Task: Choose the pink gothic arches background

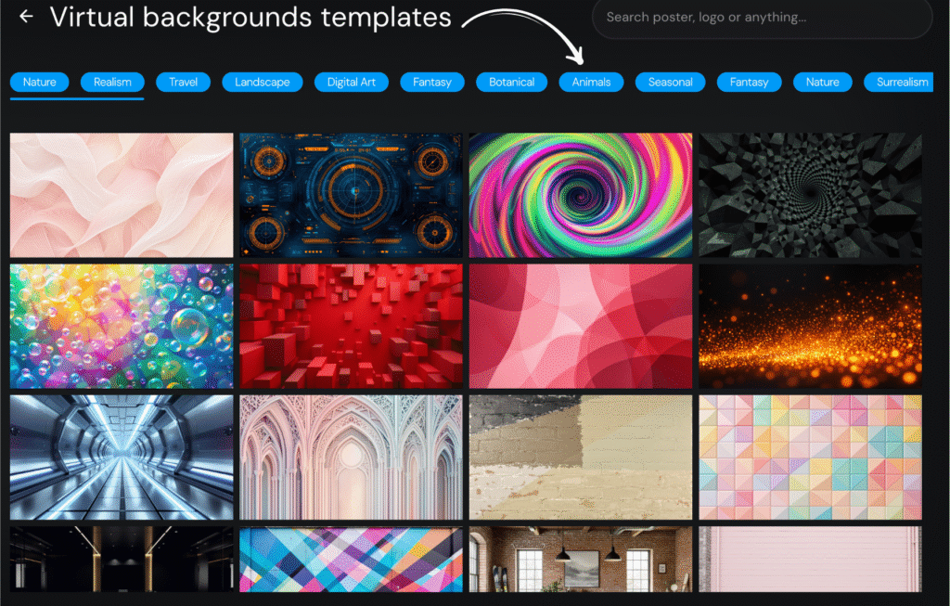Action: 351,458
